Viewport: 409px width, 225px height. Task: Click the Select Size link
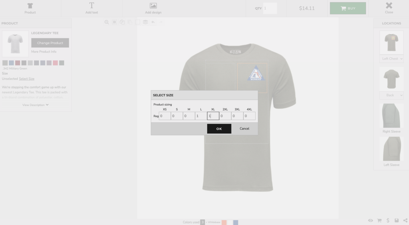[27, 79]
